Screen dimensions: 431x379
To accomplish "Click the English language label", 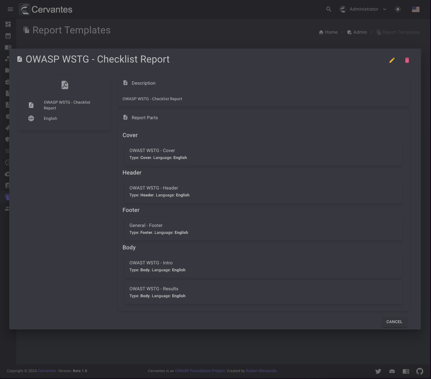I will (50, 118).
